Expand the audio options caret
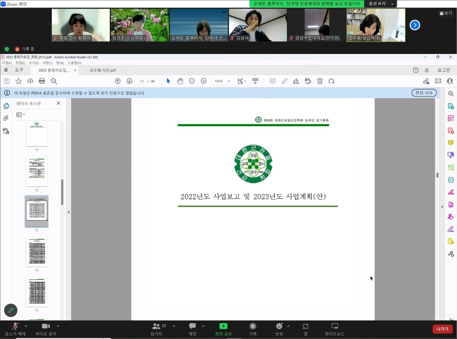Viewport: 457px width, 339px height. tap(26, 326)
